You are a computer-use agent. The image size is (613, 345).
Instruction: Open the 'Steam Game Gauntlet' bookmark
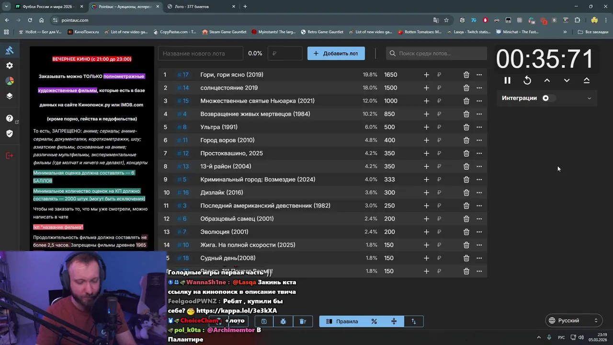click(225, 32)
